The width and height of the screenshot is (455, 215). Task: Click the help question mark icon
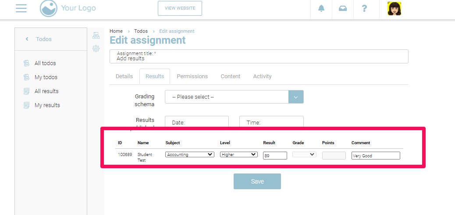point(364,9)
